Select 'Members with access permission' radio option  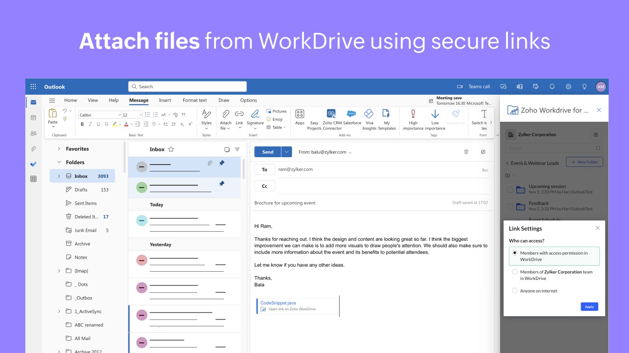(515, 253)
